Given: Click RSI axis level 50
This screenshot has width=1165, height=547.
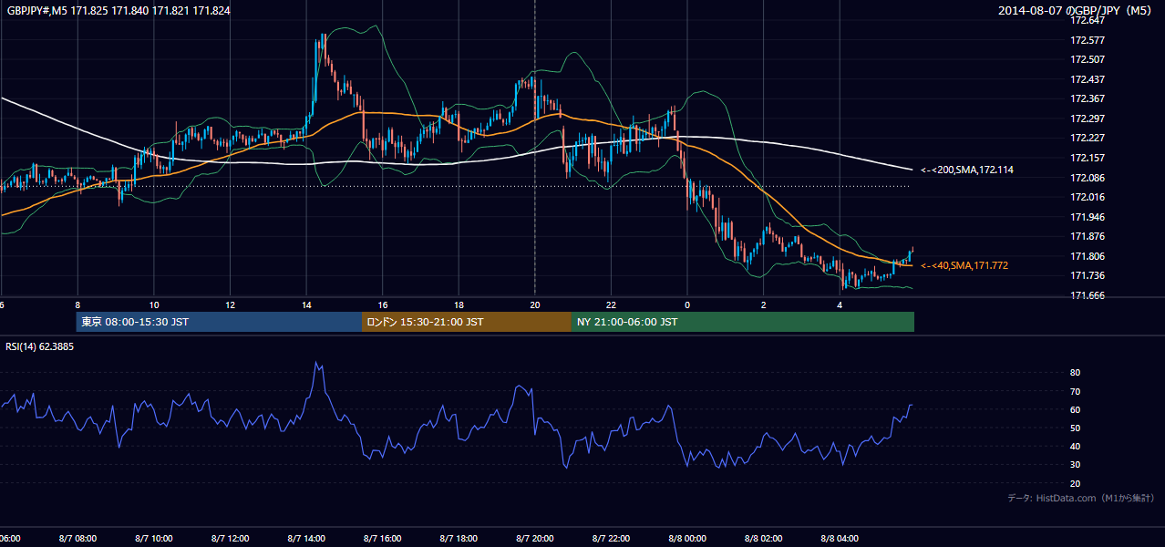Looking at the screenshot, I should point(1076,428).
